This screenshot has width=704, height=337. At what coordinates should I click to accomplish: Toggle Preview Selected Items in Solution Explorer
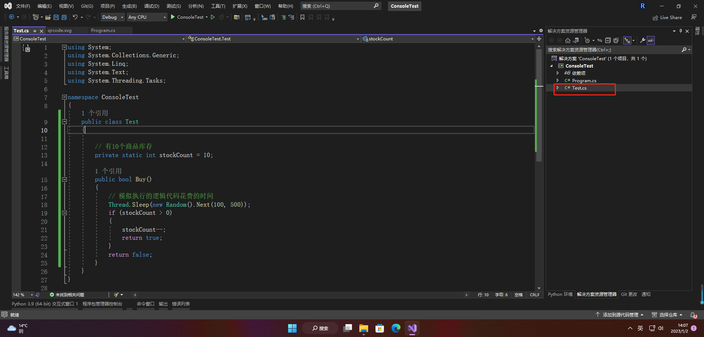pyautogui.click(x=651, y=40)
